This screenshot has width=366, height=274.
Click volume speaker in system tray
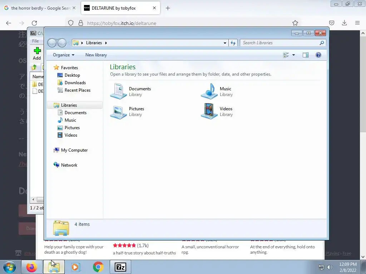pos(330,267)
